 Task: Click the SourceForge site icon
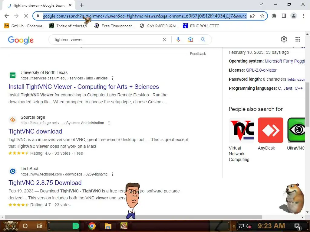pos(13,120)
